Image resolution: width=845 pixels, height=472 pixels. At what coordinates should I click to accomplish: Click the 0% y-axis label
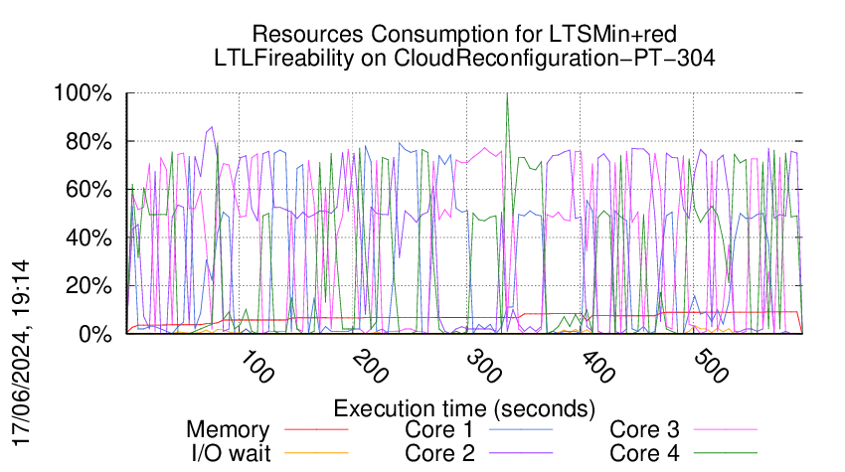[x=95, y=334]
